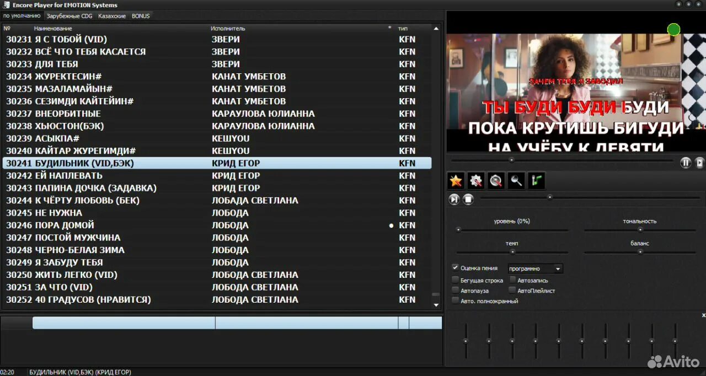Adjust slider next to stop button
Image resolution: width=706 pixels, height=376 pixels.
click(590, 197)
